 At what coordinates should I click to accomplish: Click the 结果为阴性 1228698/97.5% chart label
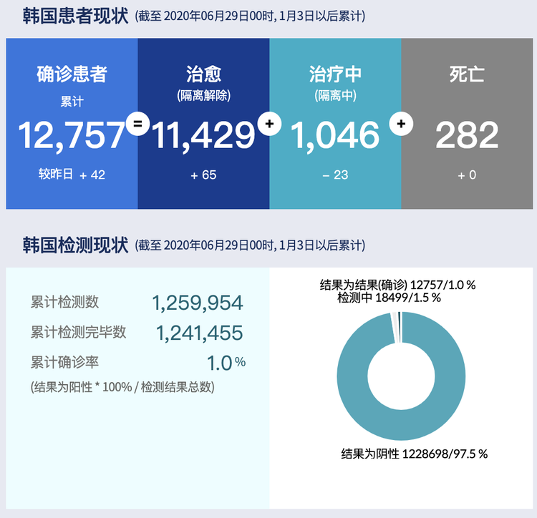coord(414,454)
